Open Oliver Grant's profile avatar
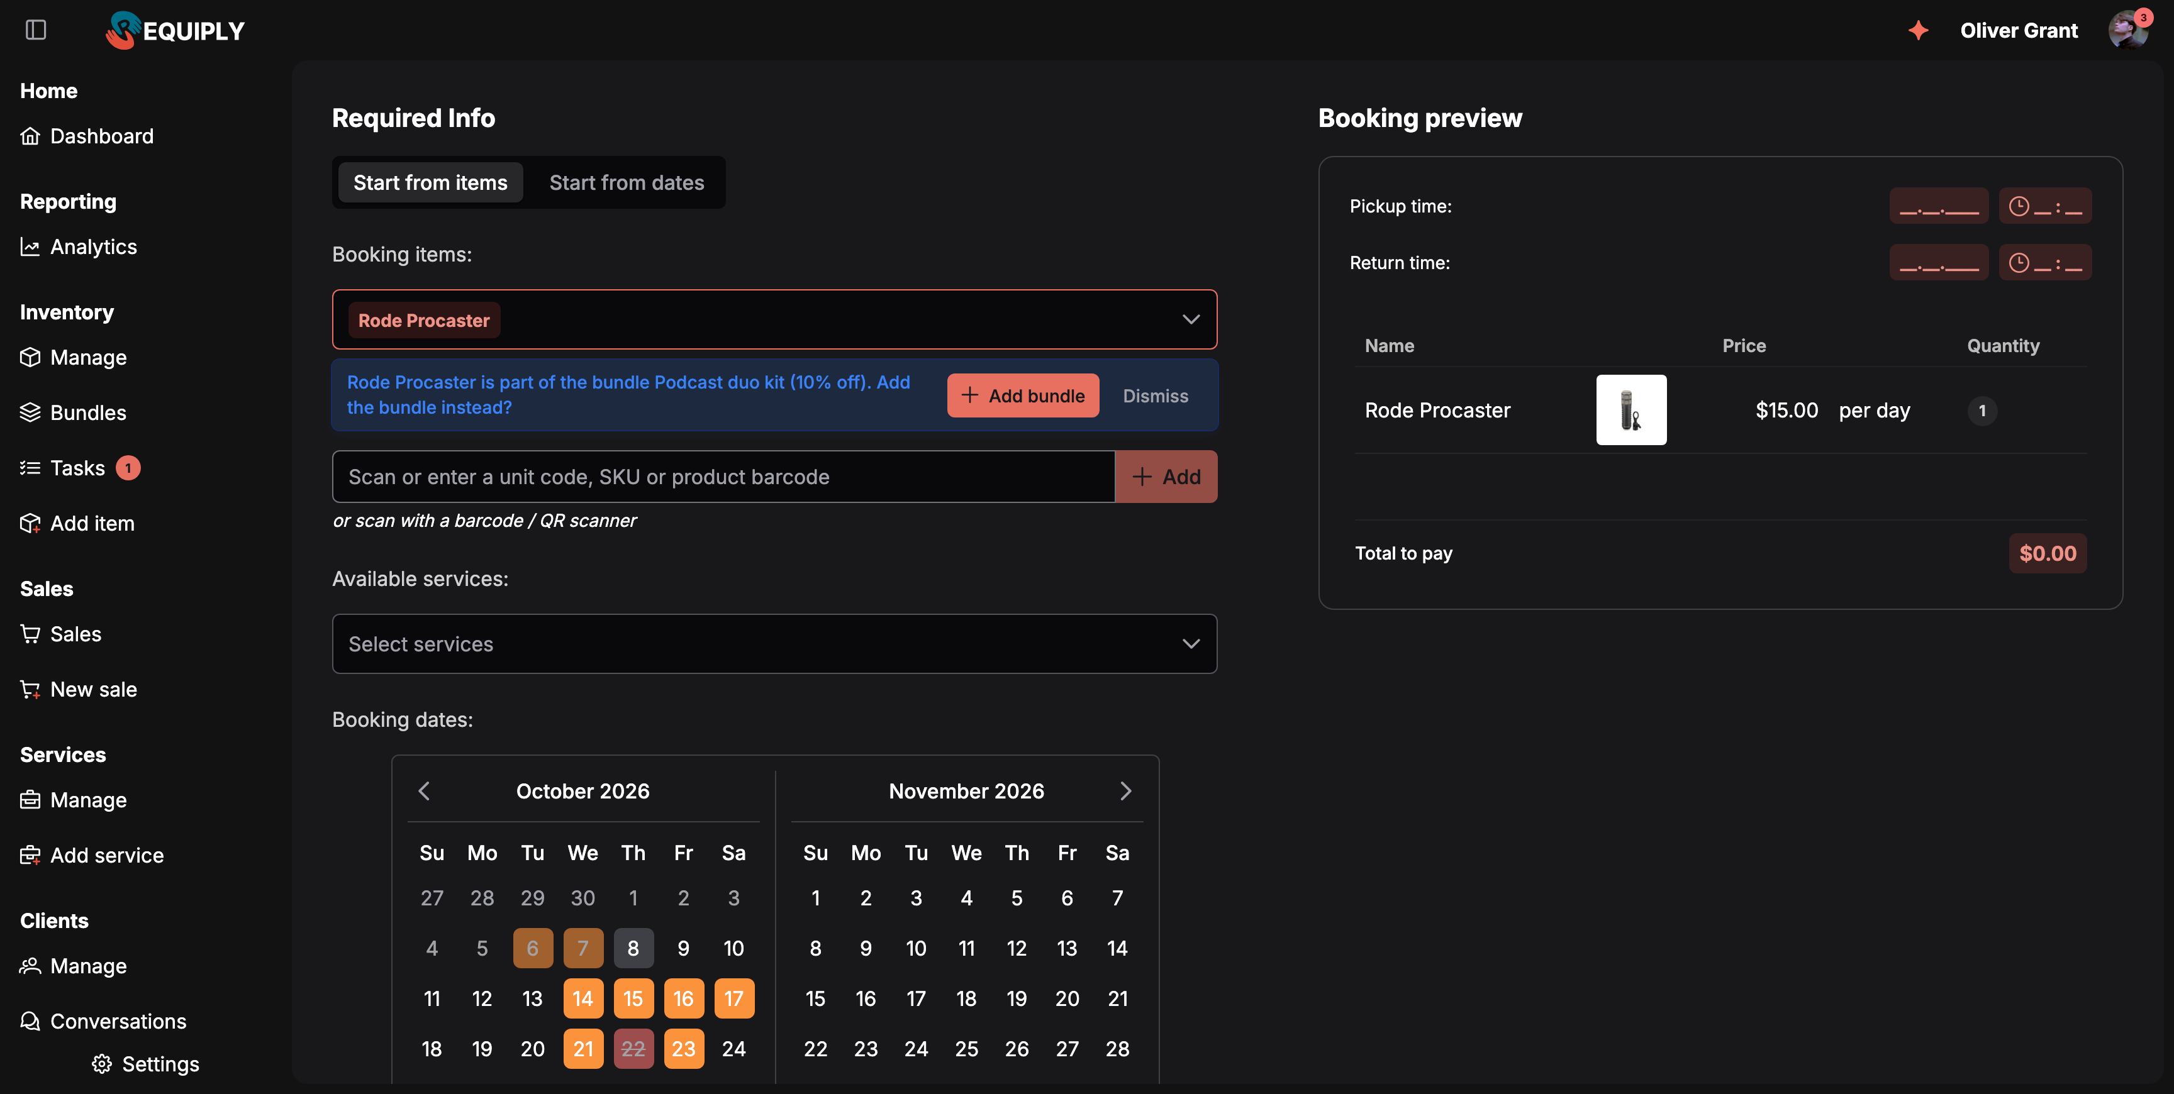Image resolution: width=2174 pixels, height=1094 pixels. [x=2127, y=30]
